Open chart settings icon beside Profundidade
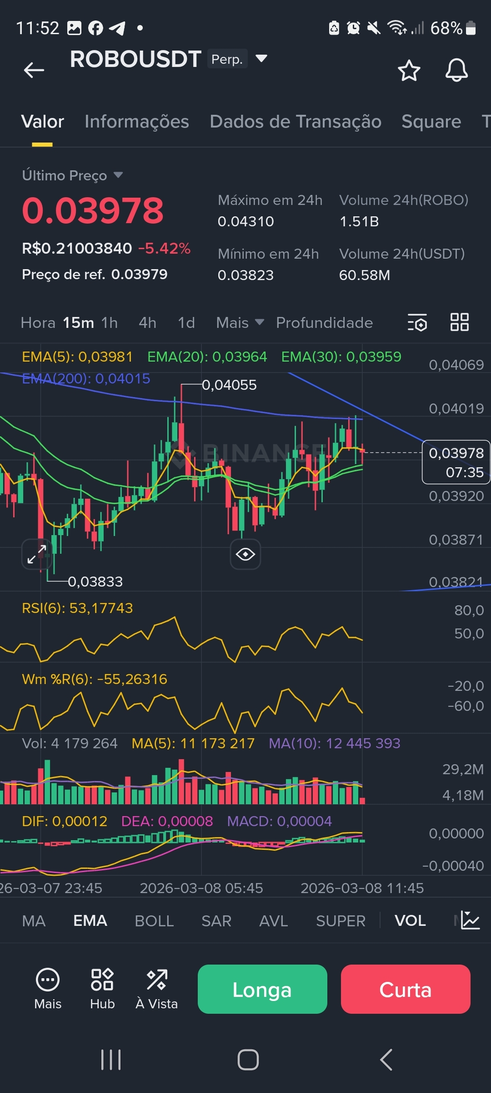The height and width of the screenshot is (1093, 491). tap(417, 322)
